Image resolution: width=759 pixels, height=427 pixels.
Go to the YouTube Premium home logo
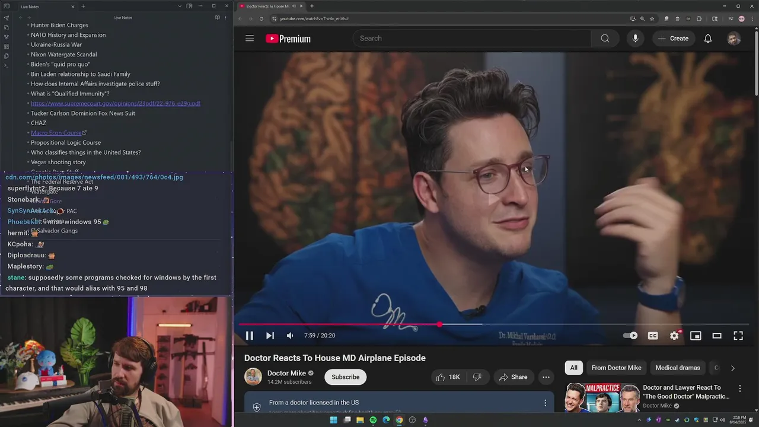[x=288, y=39]
